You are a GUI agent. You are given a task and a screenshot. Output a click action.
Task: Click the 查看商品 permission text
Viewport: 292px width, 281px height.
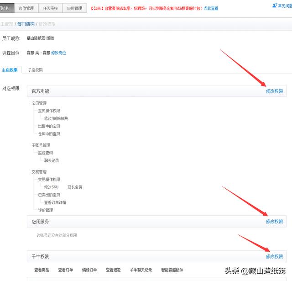point(42,270)
